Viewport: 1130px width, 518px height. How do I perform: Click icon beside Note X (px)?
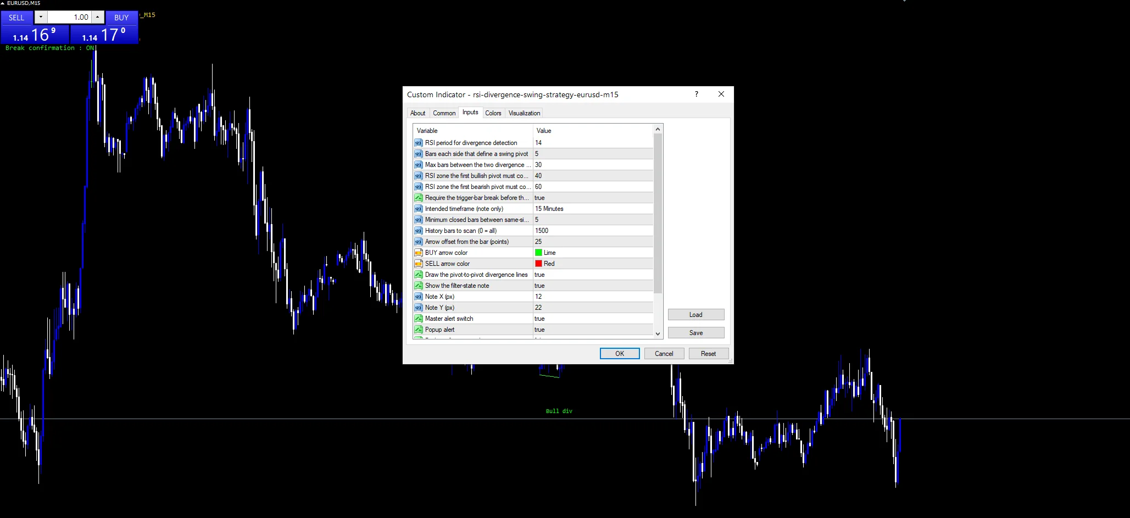pos(418,297)
